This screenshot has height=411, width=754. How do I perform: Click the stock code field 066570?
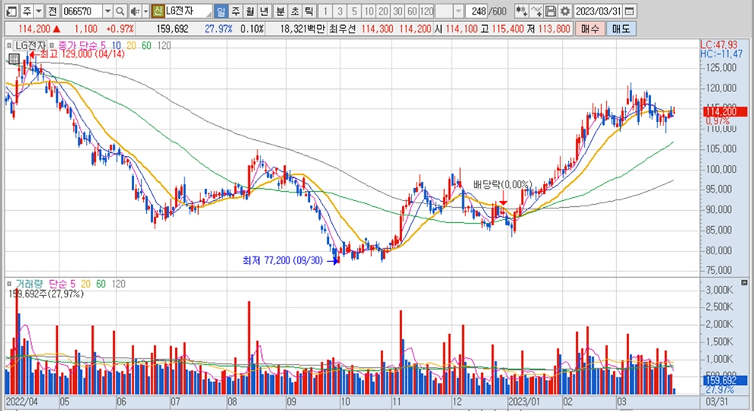point(82,11)
